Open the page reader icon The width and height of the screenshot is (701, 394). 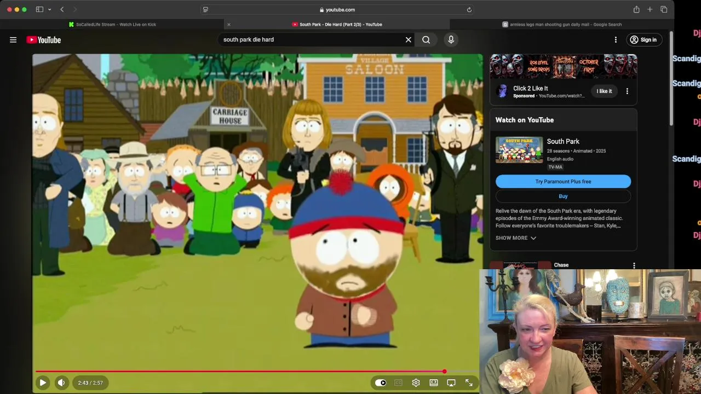click(x=205, y=9)
